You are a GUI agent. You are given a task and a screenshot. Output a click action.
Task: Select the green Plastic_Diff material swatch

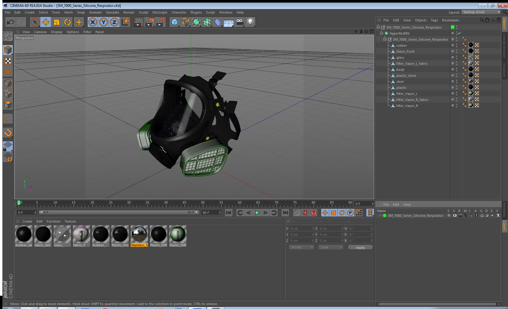point(178,236)
